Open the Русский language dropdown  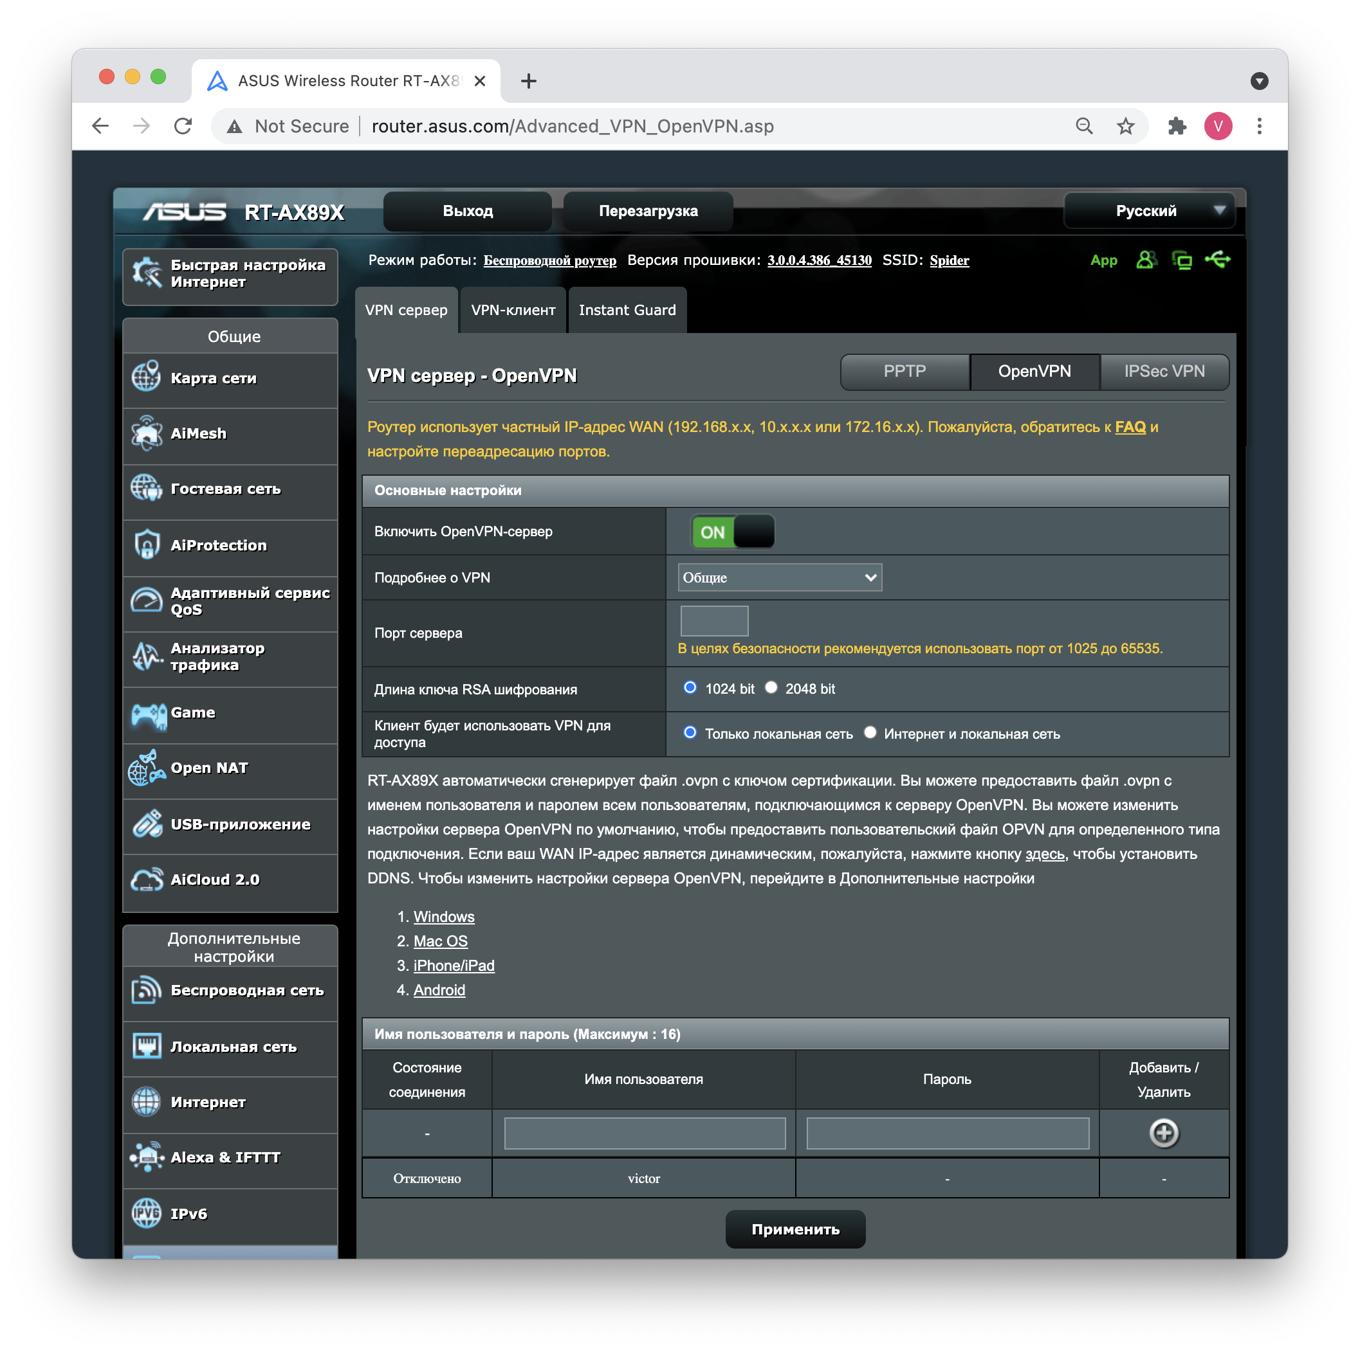pos(1150,210)
